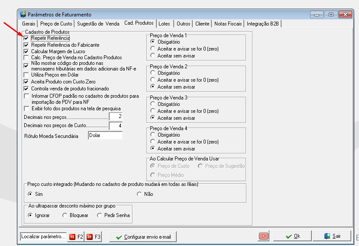Click Configurar envio e-mail button

point(143,237)
